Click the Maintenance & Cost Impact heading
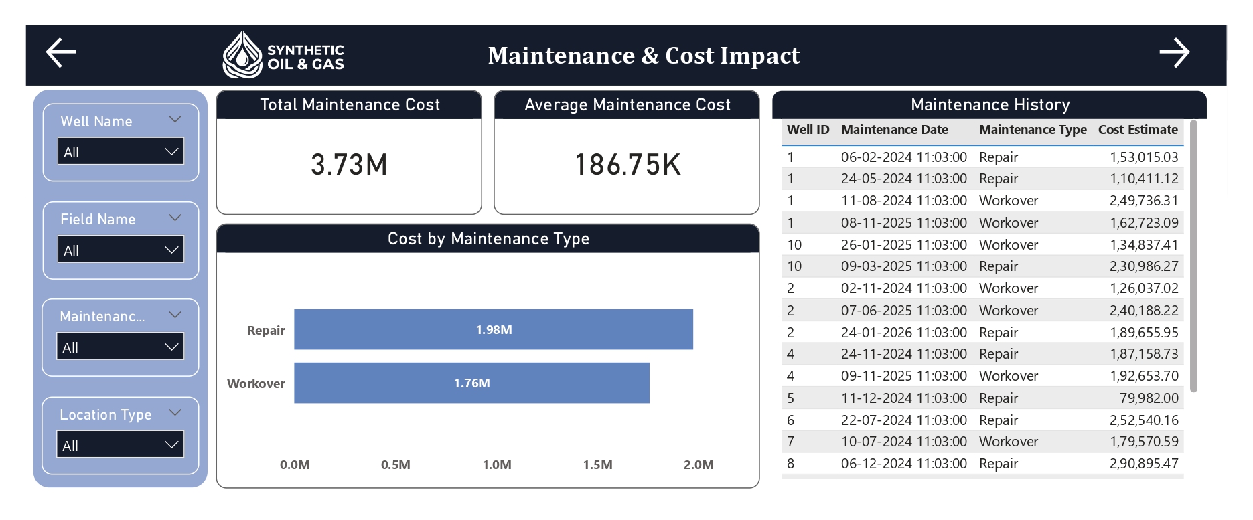The image size is (1253, 520). (644, 55)
